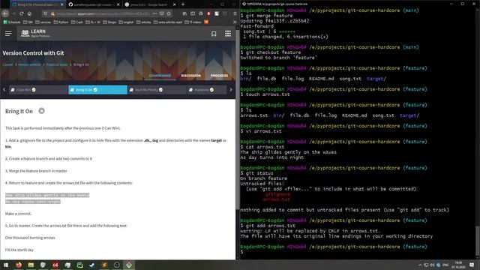480x270 pixels.
Task: Click the Practical tasks breadcrumb link
Action: pyautogui.click(x=57, y=64)
